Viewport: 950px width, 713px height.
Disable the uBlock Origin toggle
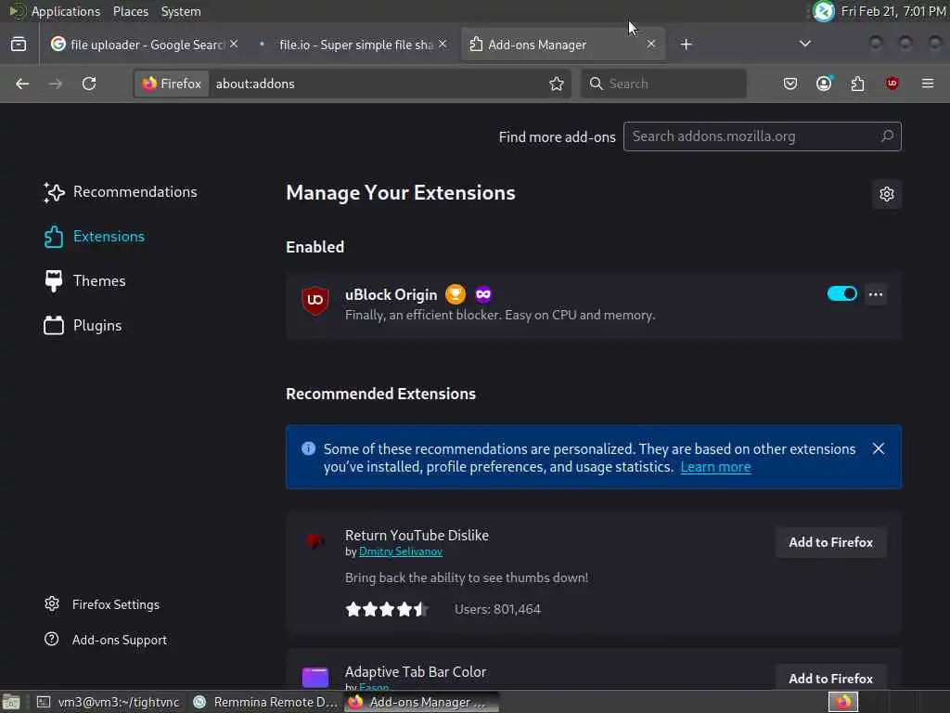842,294
